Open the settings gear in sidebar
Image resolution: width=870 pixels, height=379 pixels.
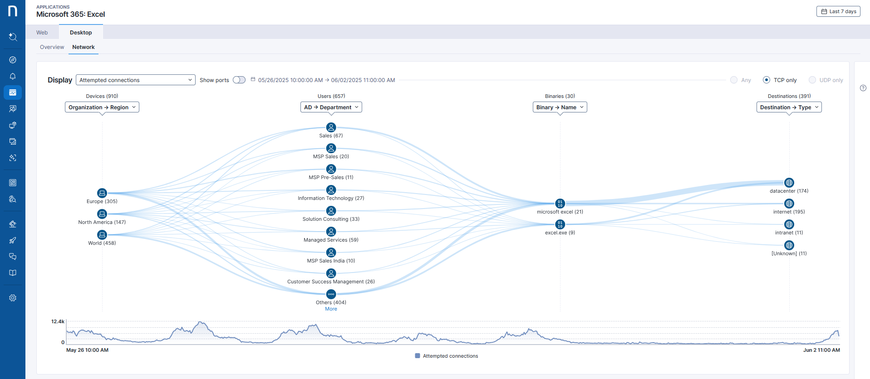(13, 298)
